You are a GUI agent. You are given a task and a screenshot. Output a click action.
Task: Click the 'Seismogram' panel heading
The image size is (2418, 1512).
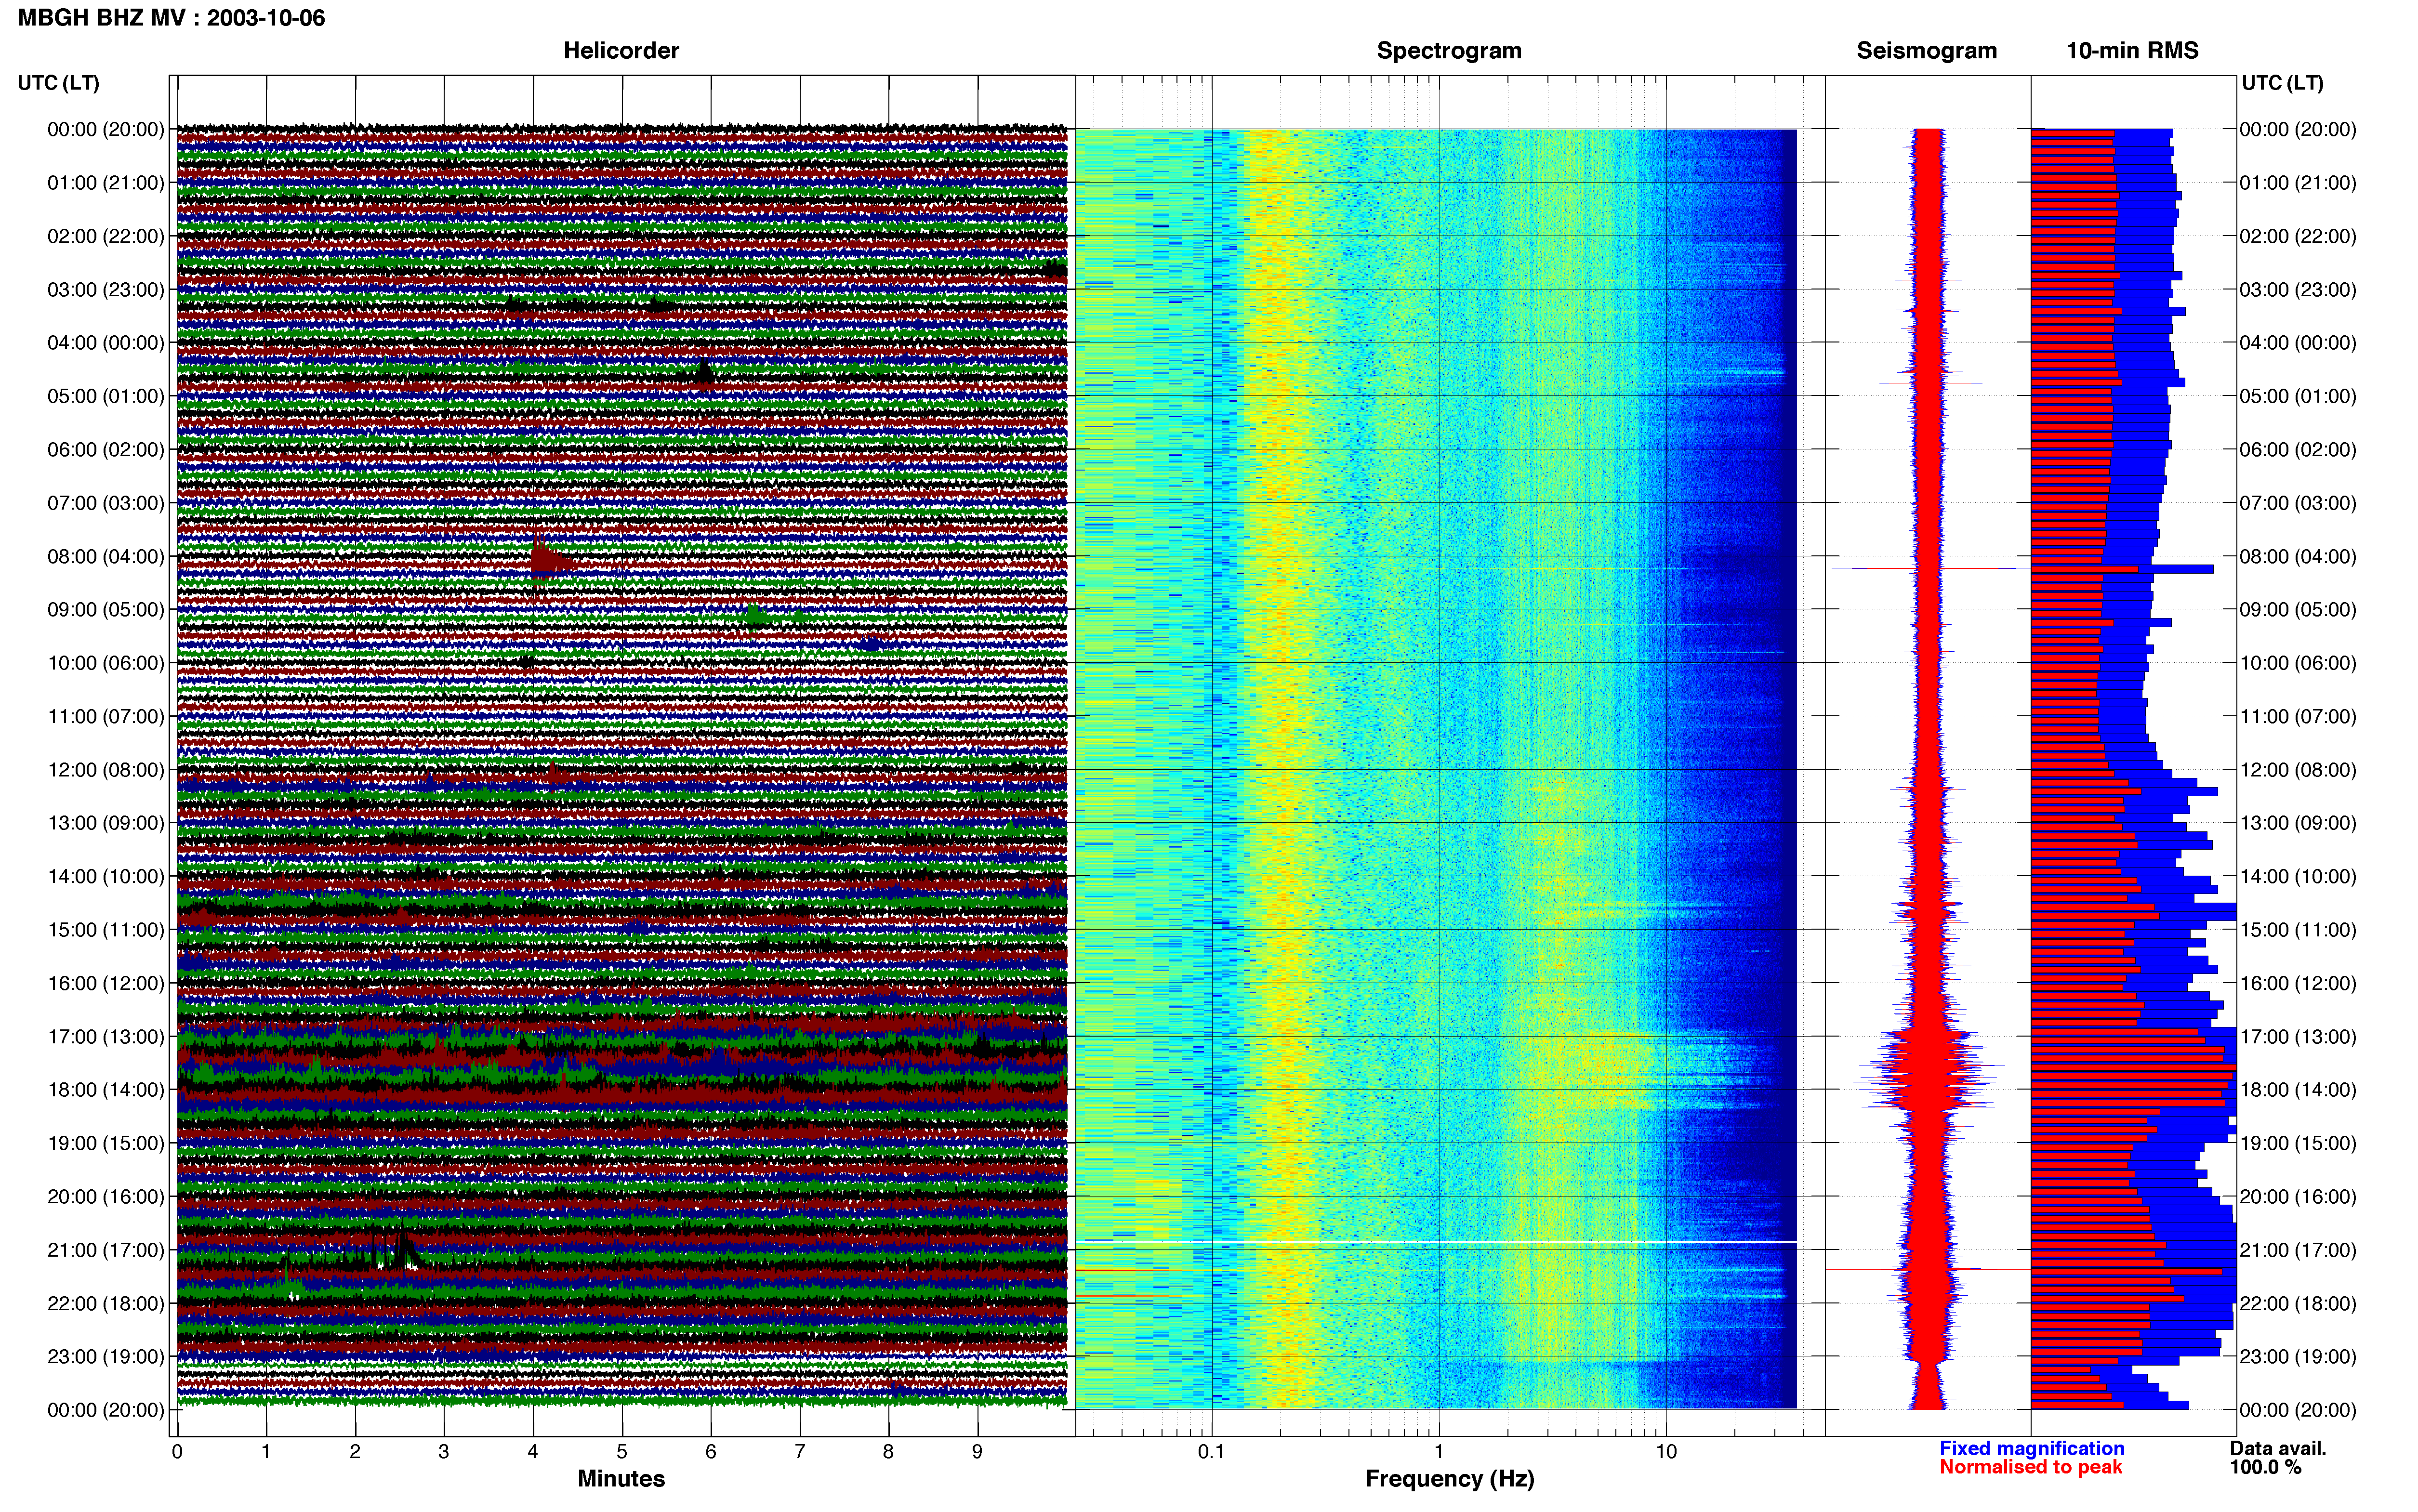tap(1926, 50)
